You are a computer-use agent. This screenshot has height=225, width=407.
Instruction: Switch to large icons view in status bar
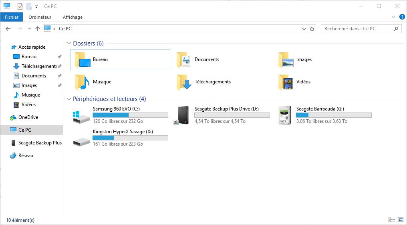tap(401, 220)
